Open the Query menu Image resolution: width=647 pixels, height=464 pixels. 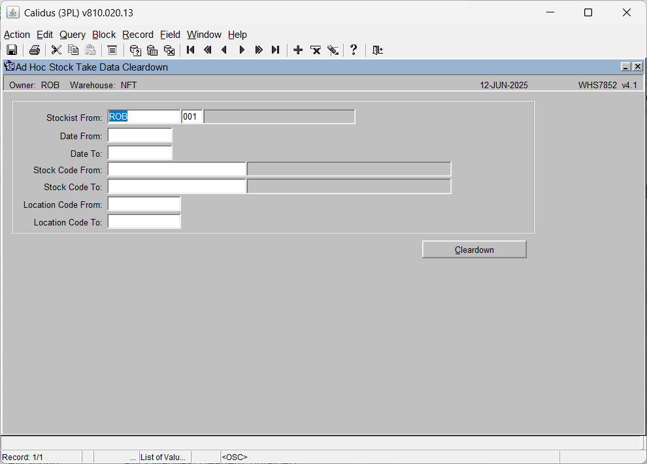(x=73, y=35)
